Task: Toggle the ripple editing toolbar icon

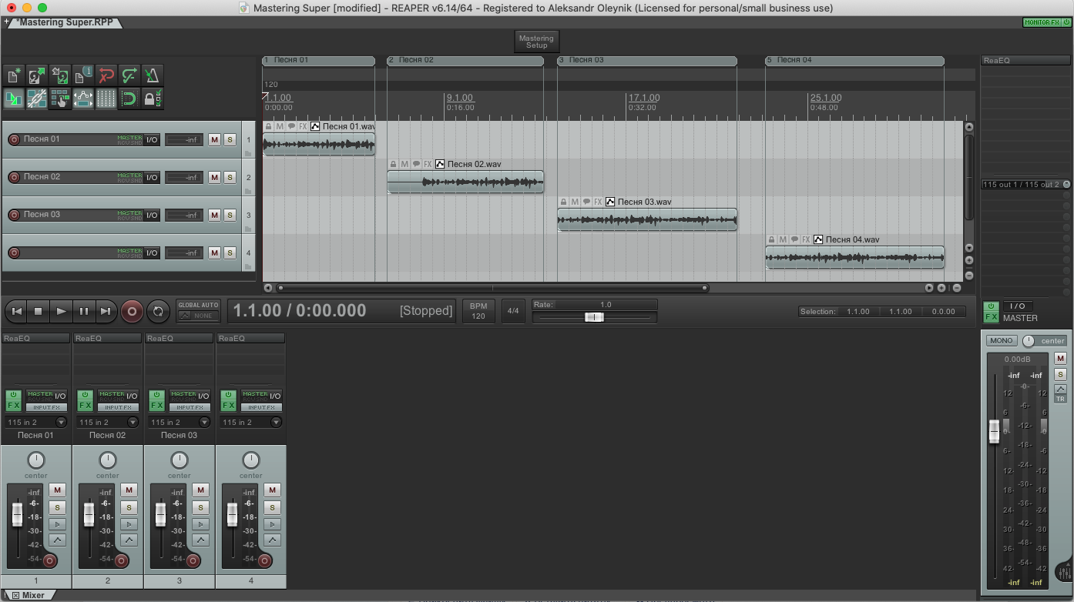Action: pyautogui.click(x=60, y=98)
